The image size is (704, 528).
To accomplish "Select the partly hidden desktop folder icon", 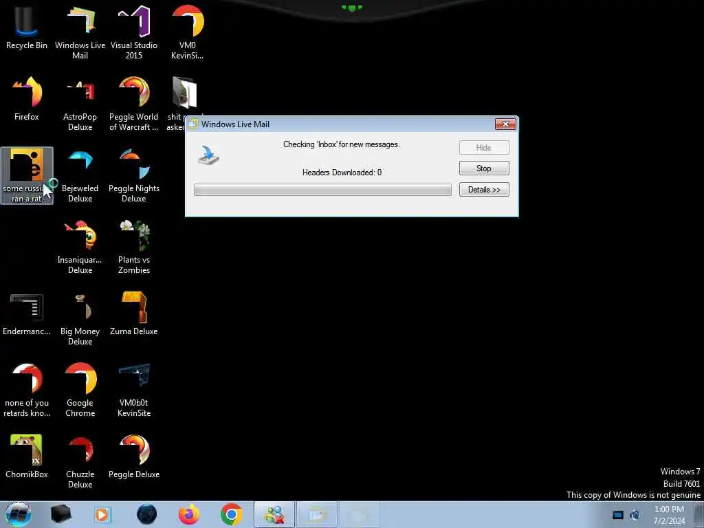I will [x=184, y=93].
